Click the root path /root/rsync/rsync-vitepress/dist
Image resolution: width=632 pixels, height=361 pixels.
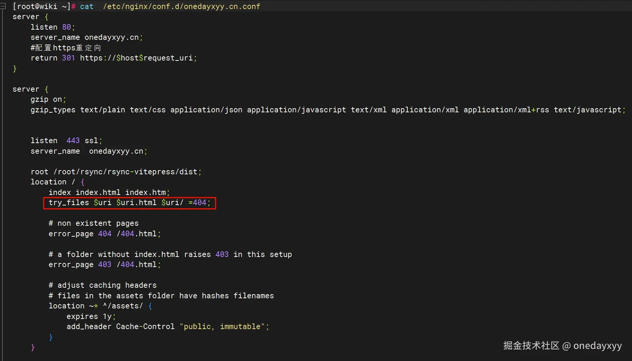point(125,172)
